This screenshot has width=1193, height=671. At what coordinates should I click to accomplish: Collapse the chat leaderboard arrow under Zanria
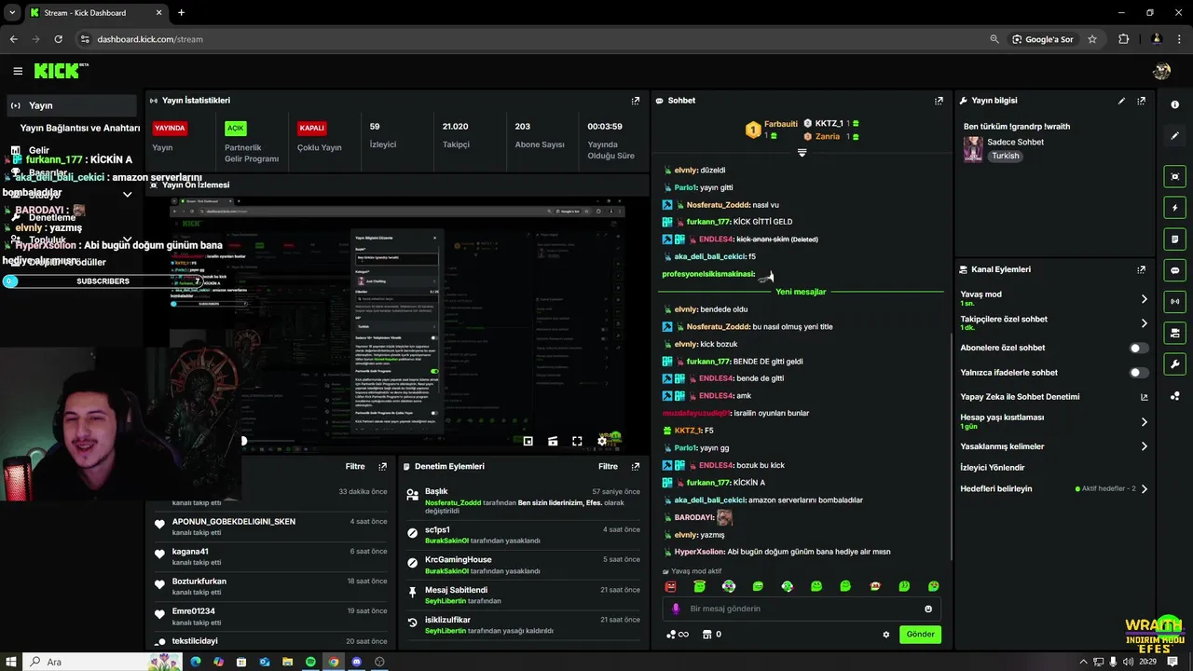click(x=802, y=153)
